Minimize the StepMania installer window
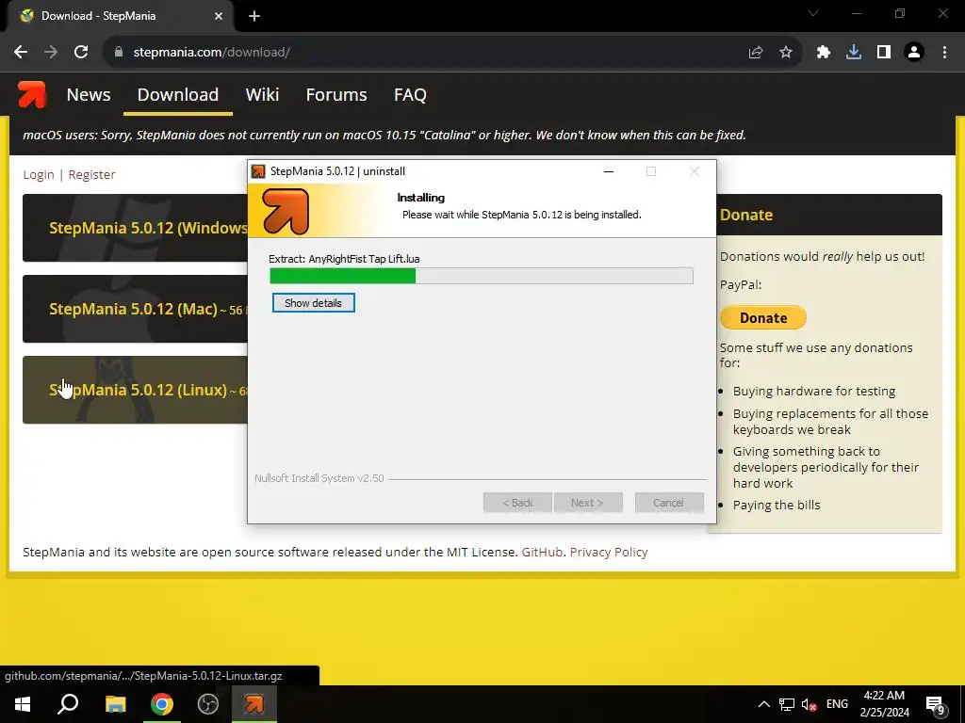The width and height of the screenshot is (965, 723). tap(609, 171)
